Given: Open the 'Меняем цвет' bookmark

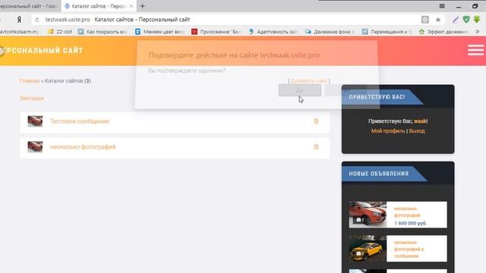Looking at the screenshot, I should [x=160, y=32].
